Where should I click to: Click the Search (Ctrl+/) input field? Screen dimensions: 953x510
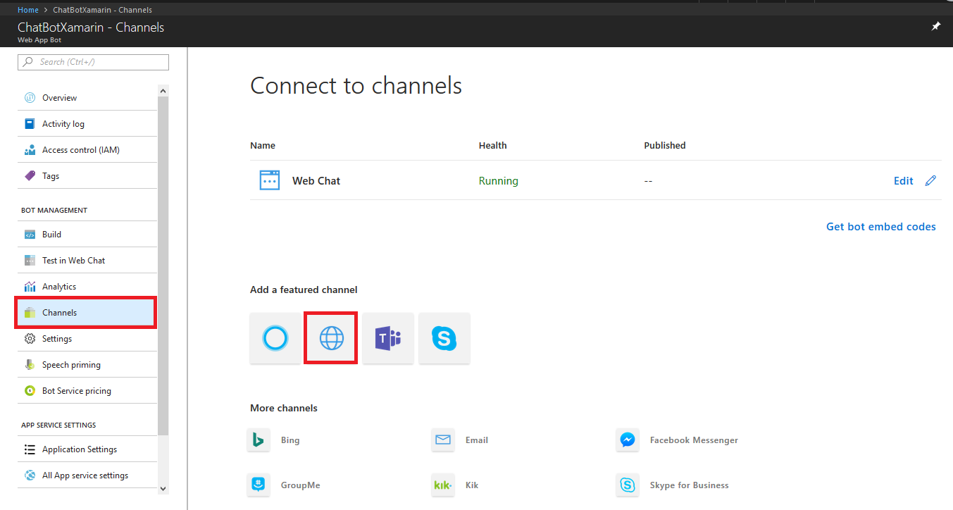[x=93, y=62]
